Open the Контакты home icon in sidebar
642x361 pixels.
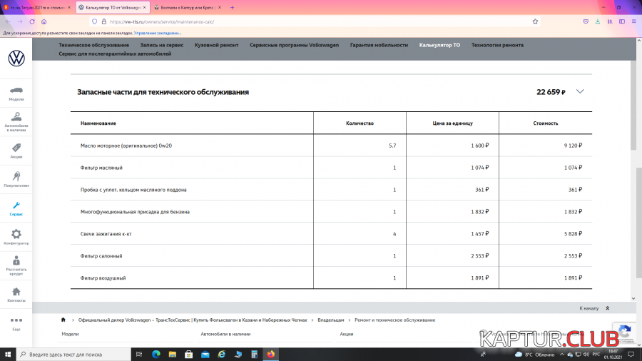[x=16, y=292]
